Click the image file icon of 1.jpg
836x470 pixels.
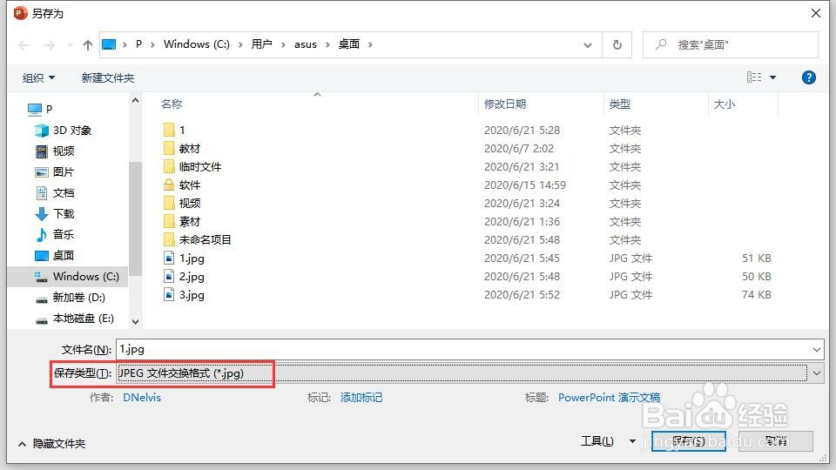[x=169, y=258]
